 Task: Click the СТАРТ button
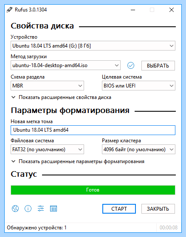119,209
